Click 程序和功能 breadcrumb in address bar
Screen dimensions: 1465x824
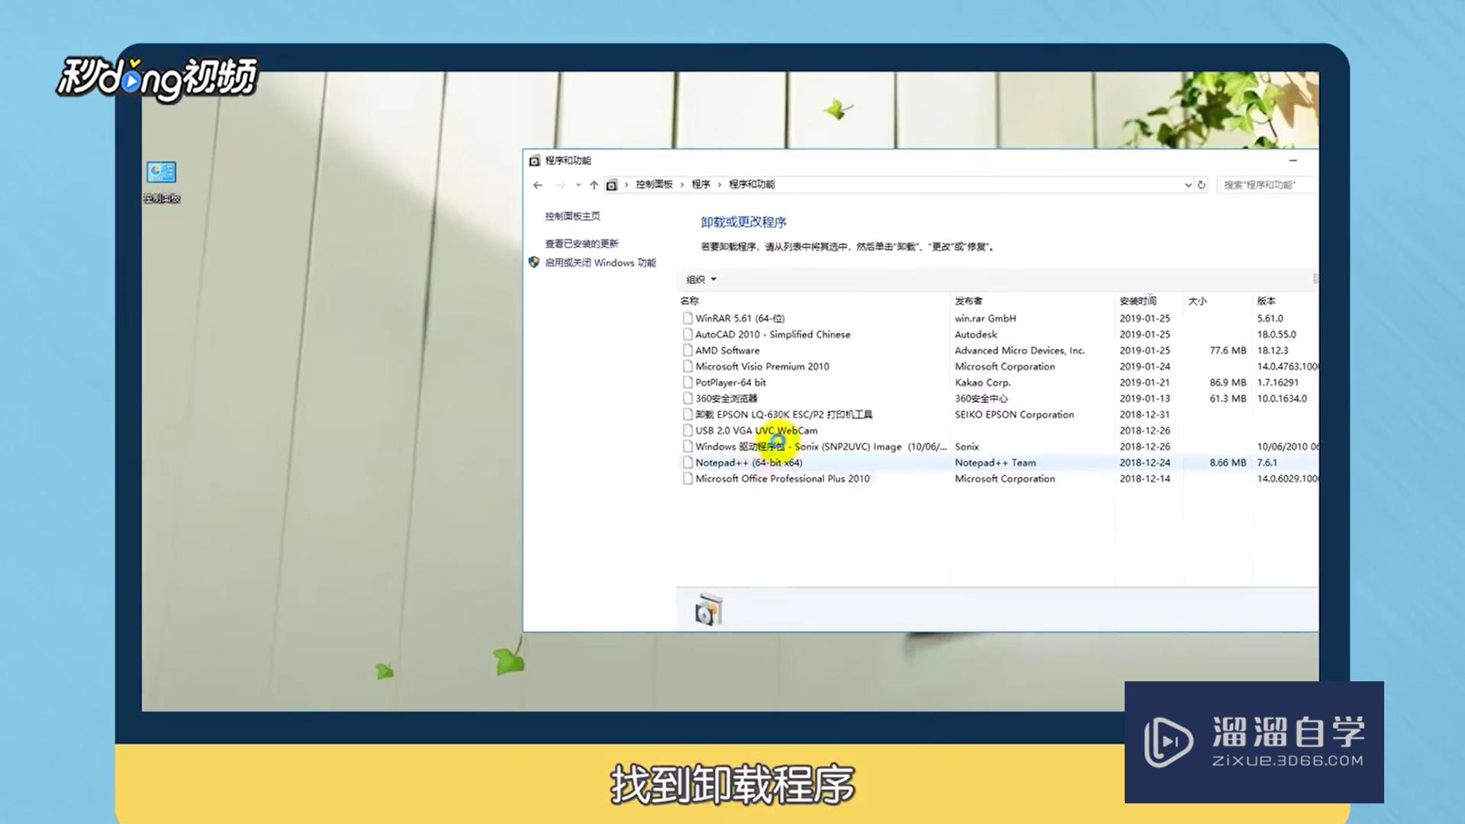click(752, 185)
